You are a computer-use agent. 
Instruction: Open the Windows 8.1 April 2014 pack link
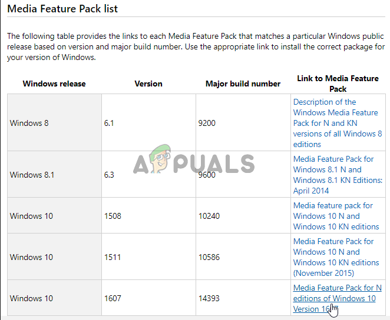pos(336,175)
